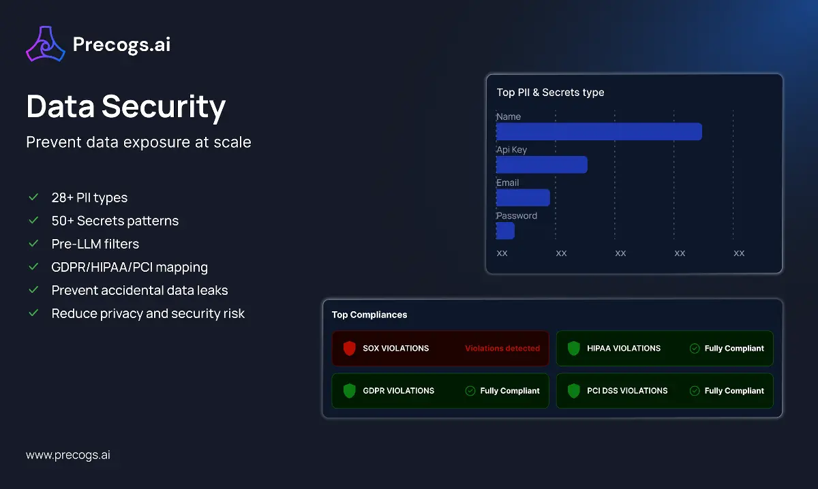Click the checkmark beside Pre-LLM filters

pos(33,244)
